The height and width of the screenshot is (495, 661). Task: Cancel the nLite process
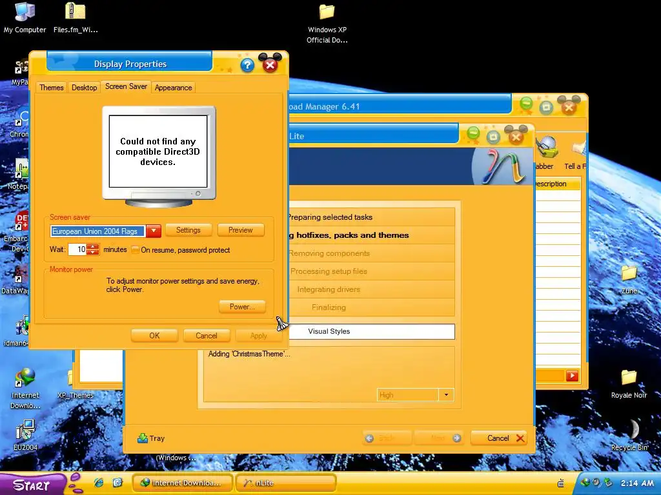(499, 438)
